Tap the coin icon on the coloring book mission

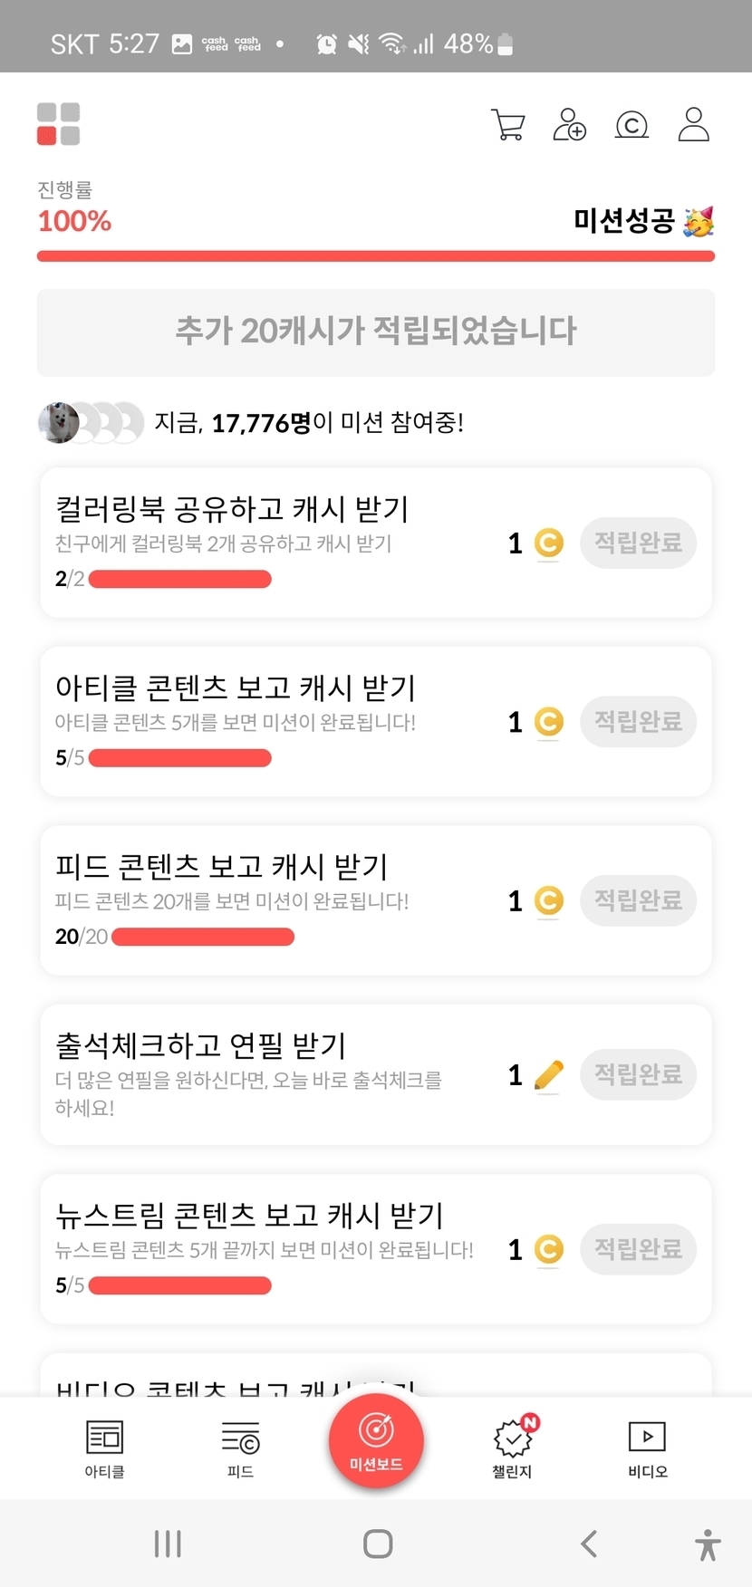coord(548,543)
